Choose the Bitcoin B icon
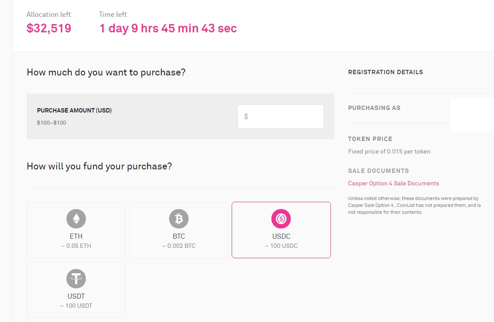This screenshot has width=494, height=322. [179, 219]
